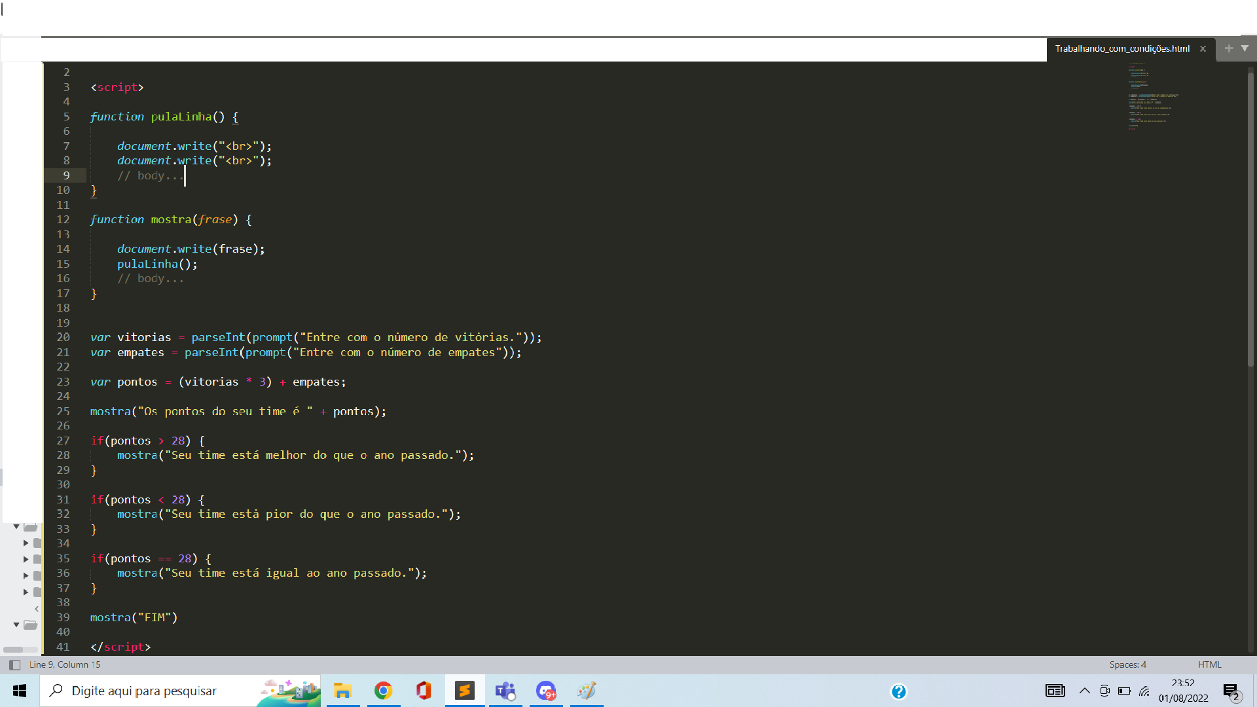Click the search box island illustration
This screenshot has height=707, width=1257.
pyautogui.click(x=289, y=692)
